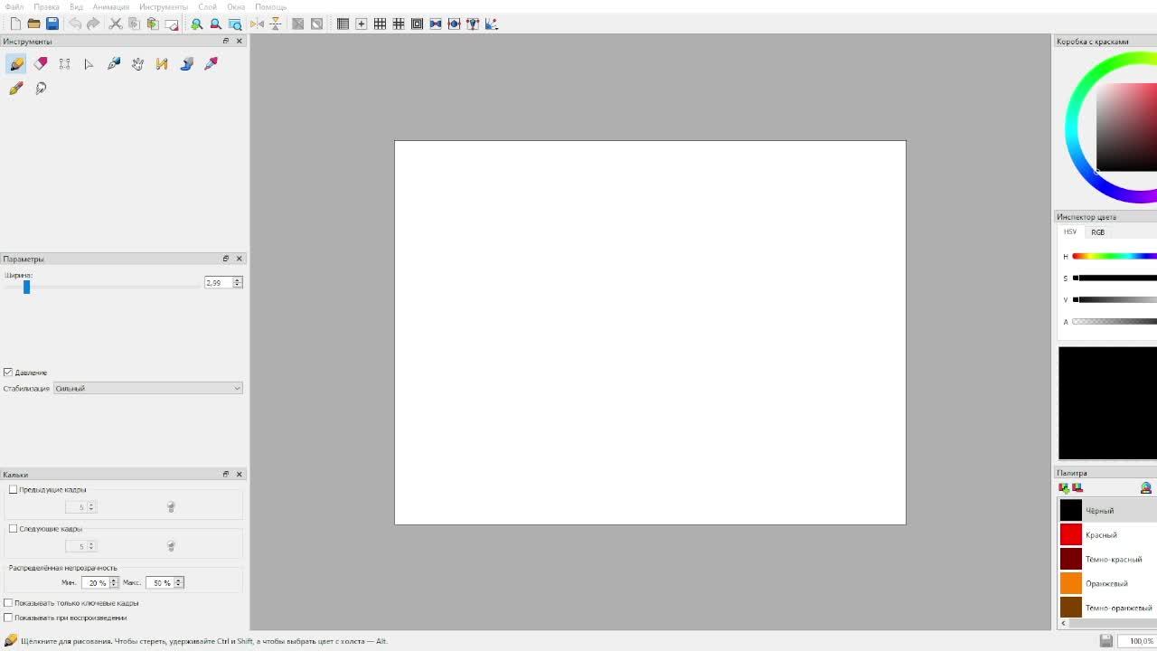Select the Pencil tool
This screenshot has width=1157, height=651.
click(16, 63)
